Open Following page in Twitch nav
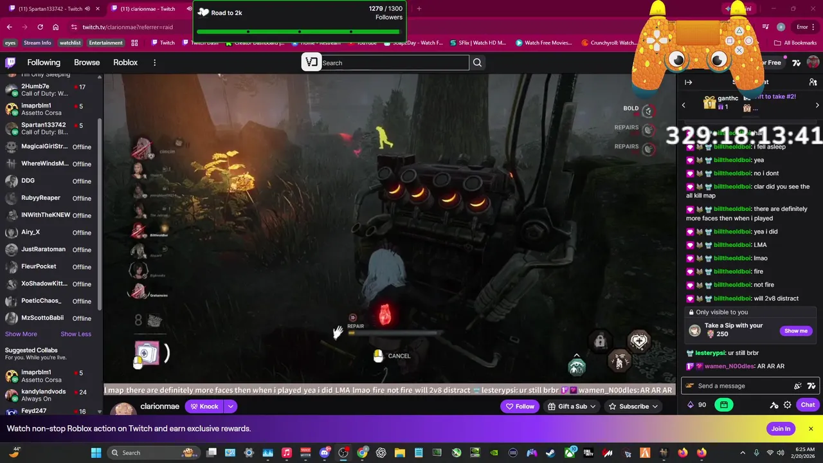Viewport: 823px width, 463px height. (44, 62)
